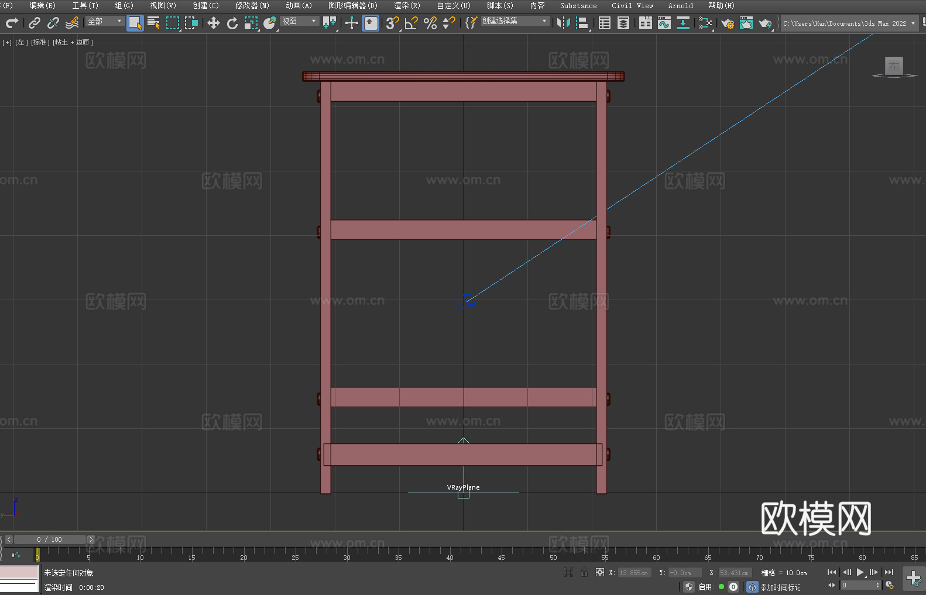Activate the Select Object tool
Image resolution: width=926 pixels, height=595 pixels.
coord(135,23)
